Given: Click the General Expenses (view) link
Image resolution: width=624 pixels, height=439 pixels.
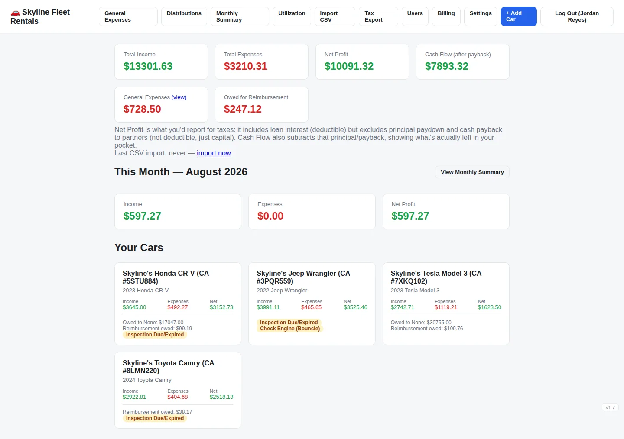Looking at the screenshot, I should point(179,97).
